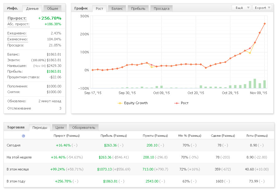
Task: Click the Сделки (Разница) column header
Action: [x=223, y=136]
